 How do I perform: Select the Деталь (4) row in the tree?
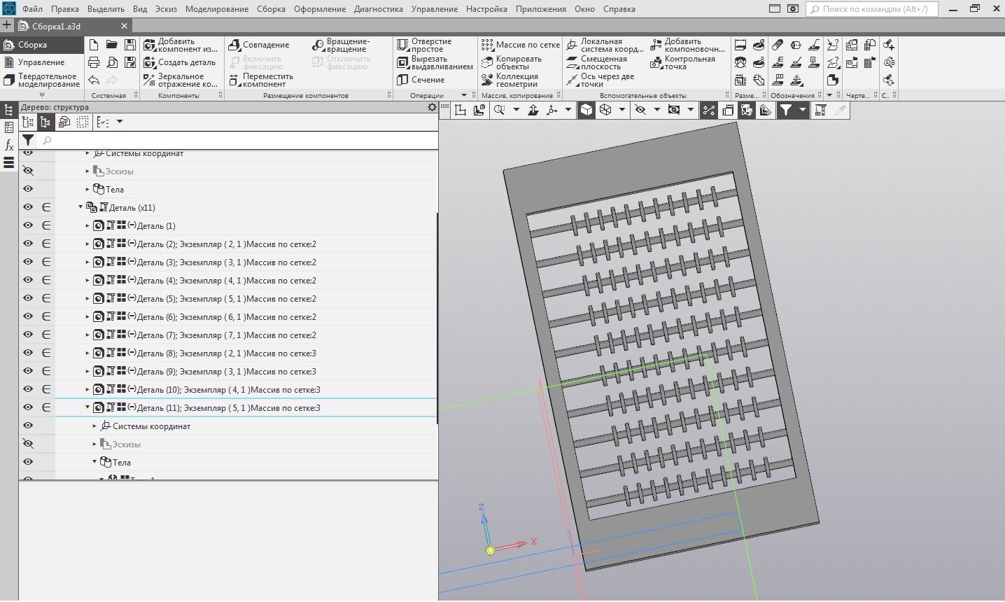point(246,281)
